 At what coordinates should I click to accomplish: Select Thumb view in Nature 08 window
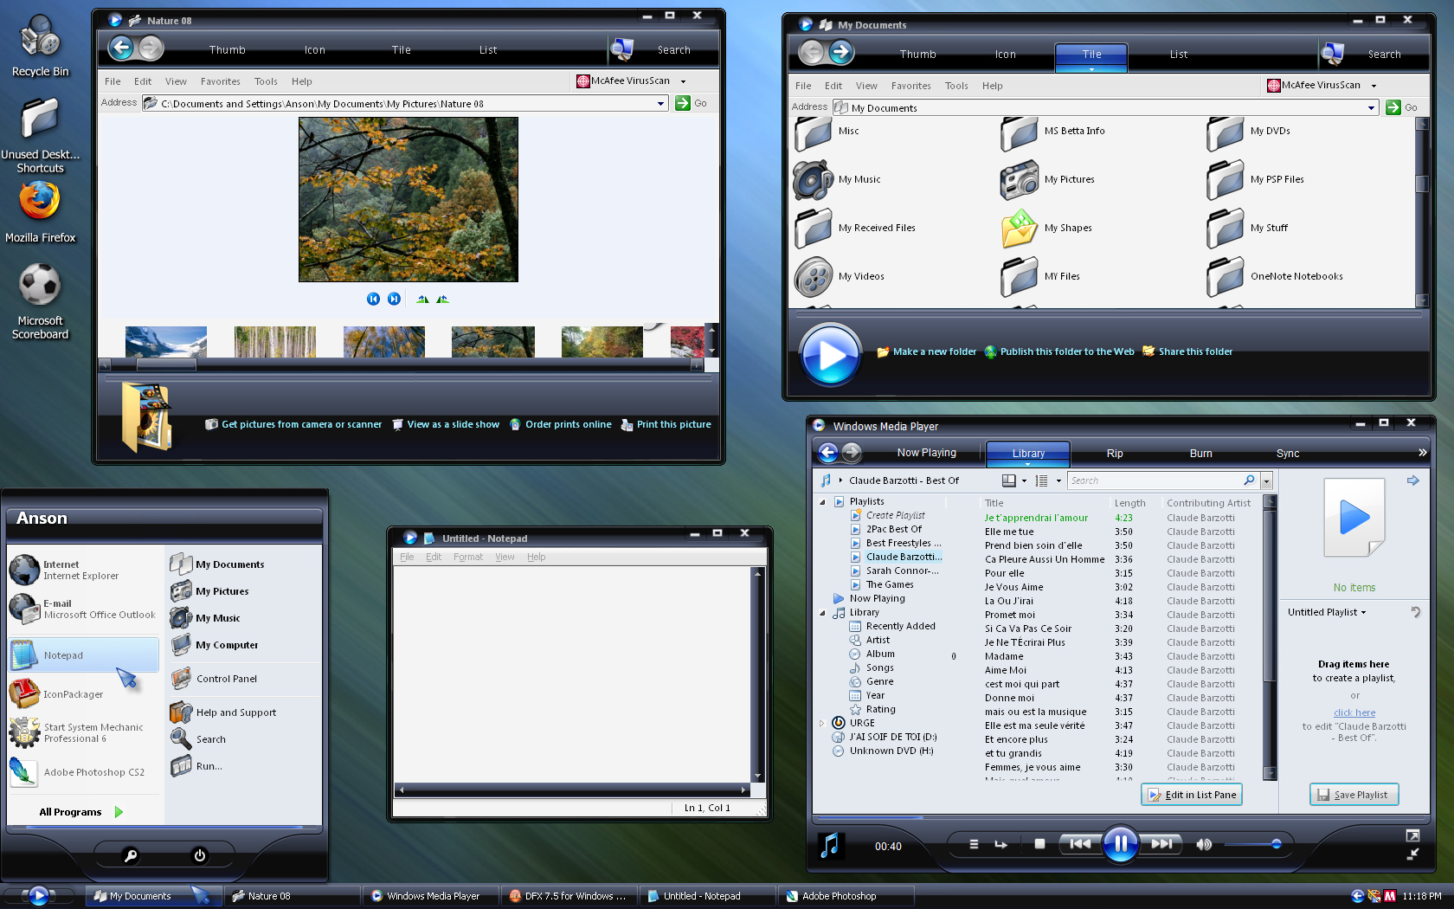tap(228, 50)
